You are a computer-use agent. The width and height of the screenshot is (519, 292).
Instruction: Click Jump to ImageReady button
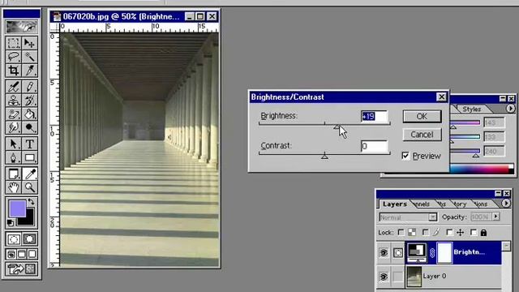[x=22, y=268]
